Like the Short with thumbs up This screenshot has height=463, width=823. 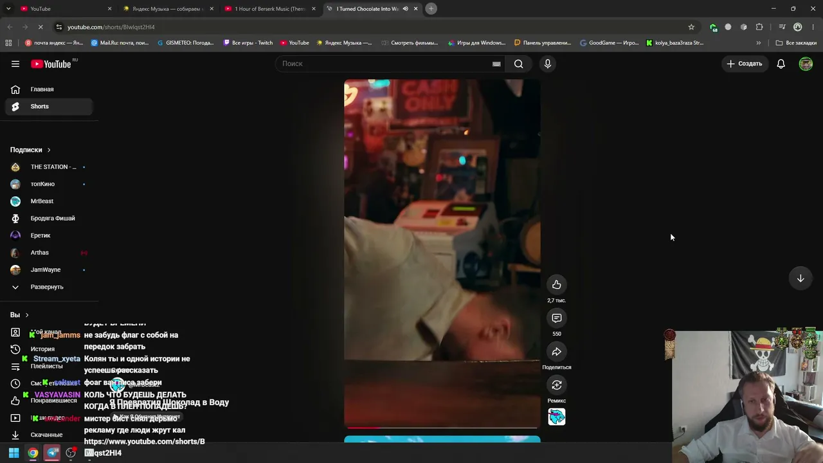point(557,285)
